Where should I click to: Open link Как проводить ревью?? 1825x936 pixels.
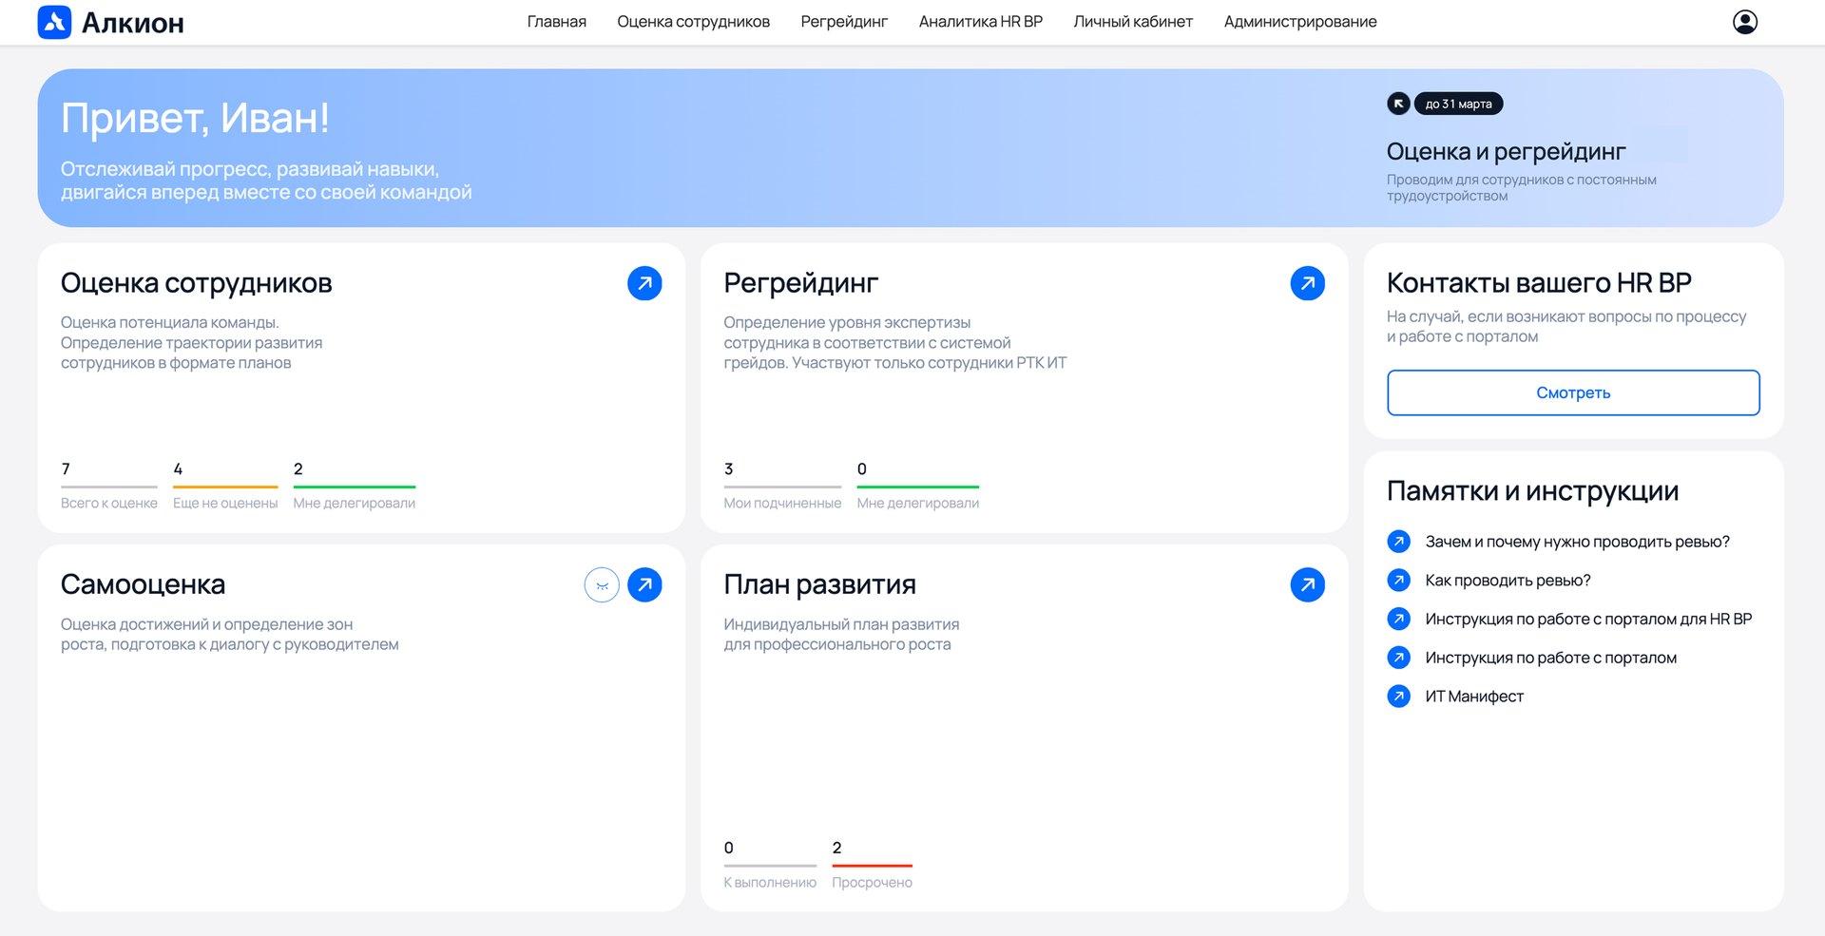[1508, 580]
